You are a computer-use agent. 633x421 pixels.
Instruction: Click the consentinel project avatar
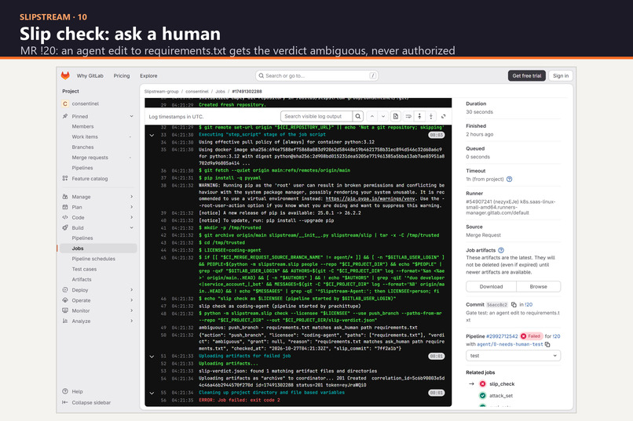click(65, 103)
